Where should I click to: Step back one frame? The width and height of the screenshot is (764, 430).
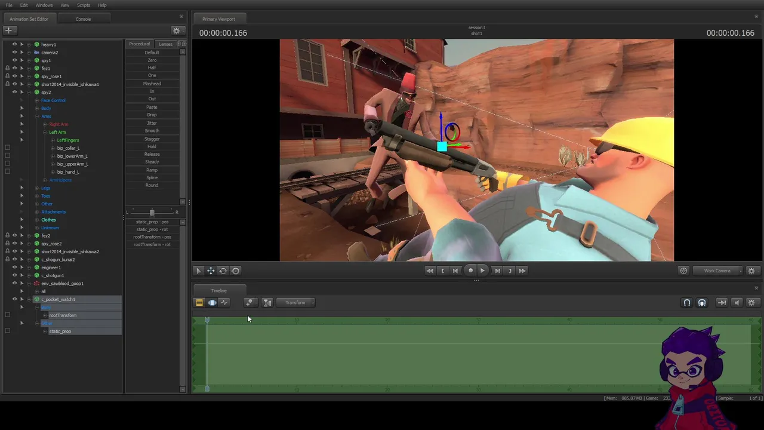click(x=455, y=271)
